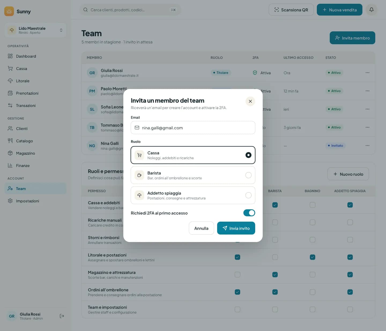Click the Email input field in dialog
386x331 pixels.
click(x=193, y=128)
